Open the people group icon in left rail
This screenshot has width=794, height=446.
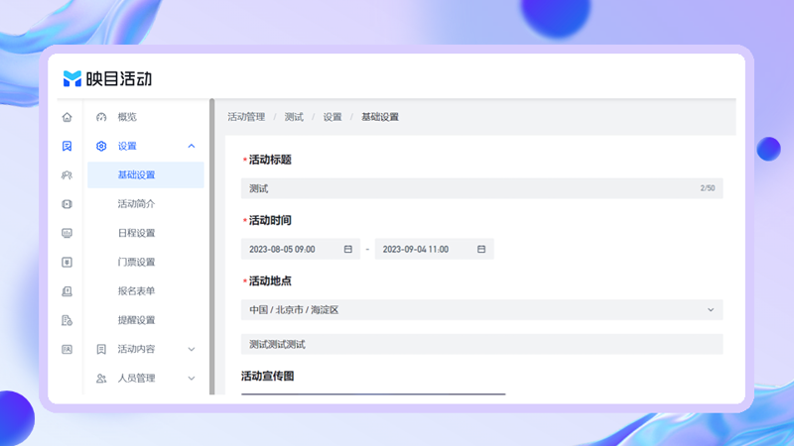66,175
